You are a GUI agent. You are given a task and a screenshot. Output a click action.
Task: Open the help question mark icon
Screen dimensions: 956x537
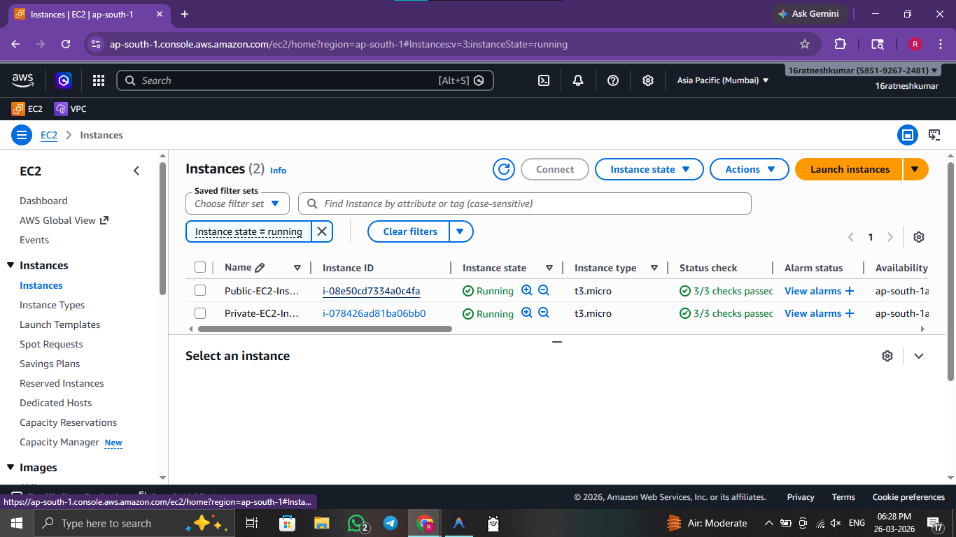coord(613,80)
